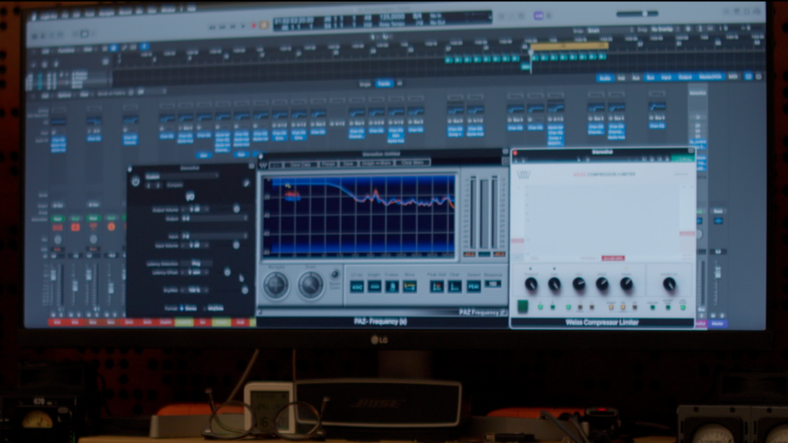
Task: Select the Stereo format option
Action: [189, 308]
